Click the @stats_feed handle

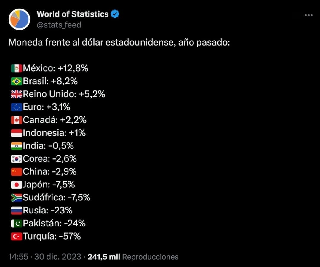[59, 25]
